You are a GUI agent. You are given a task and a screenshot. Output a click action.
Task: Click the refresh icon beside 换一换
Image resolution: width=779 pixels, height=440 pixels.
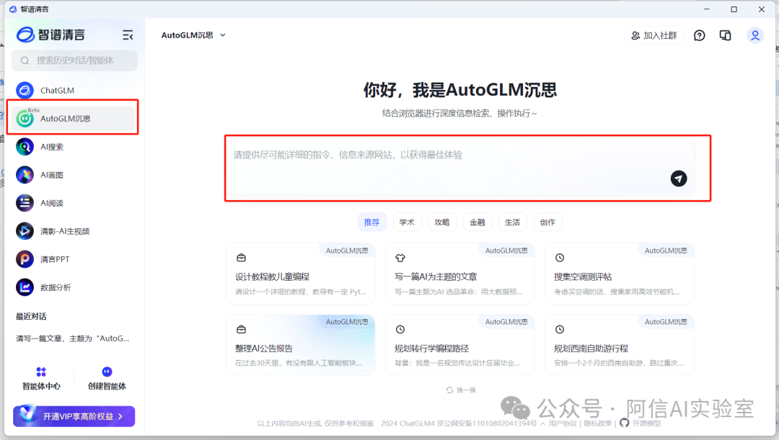coord(449,390)
